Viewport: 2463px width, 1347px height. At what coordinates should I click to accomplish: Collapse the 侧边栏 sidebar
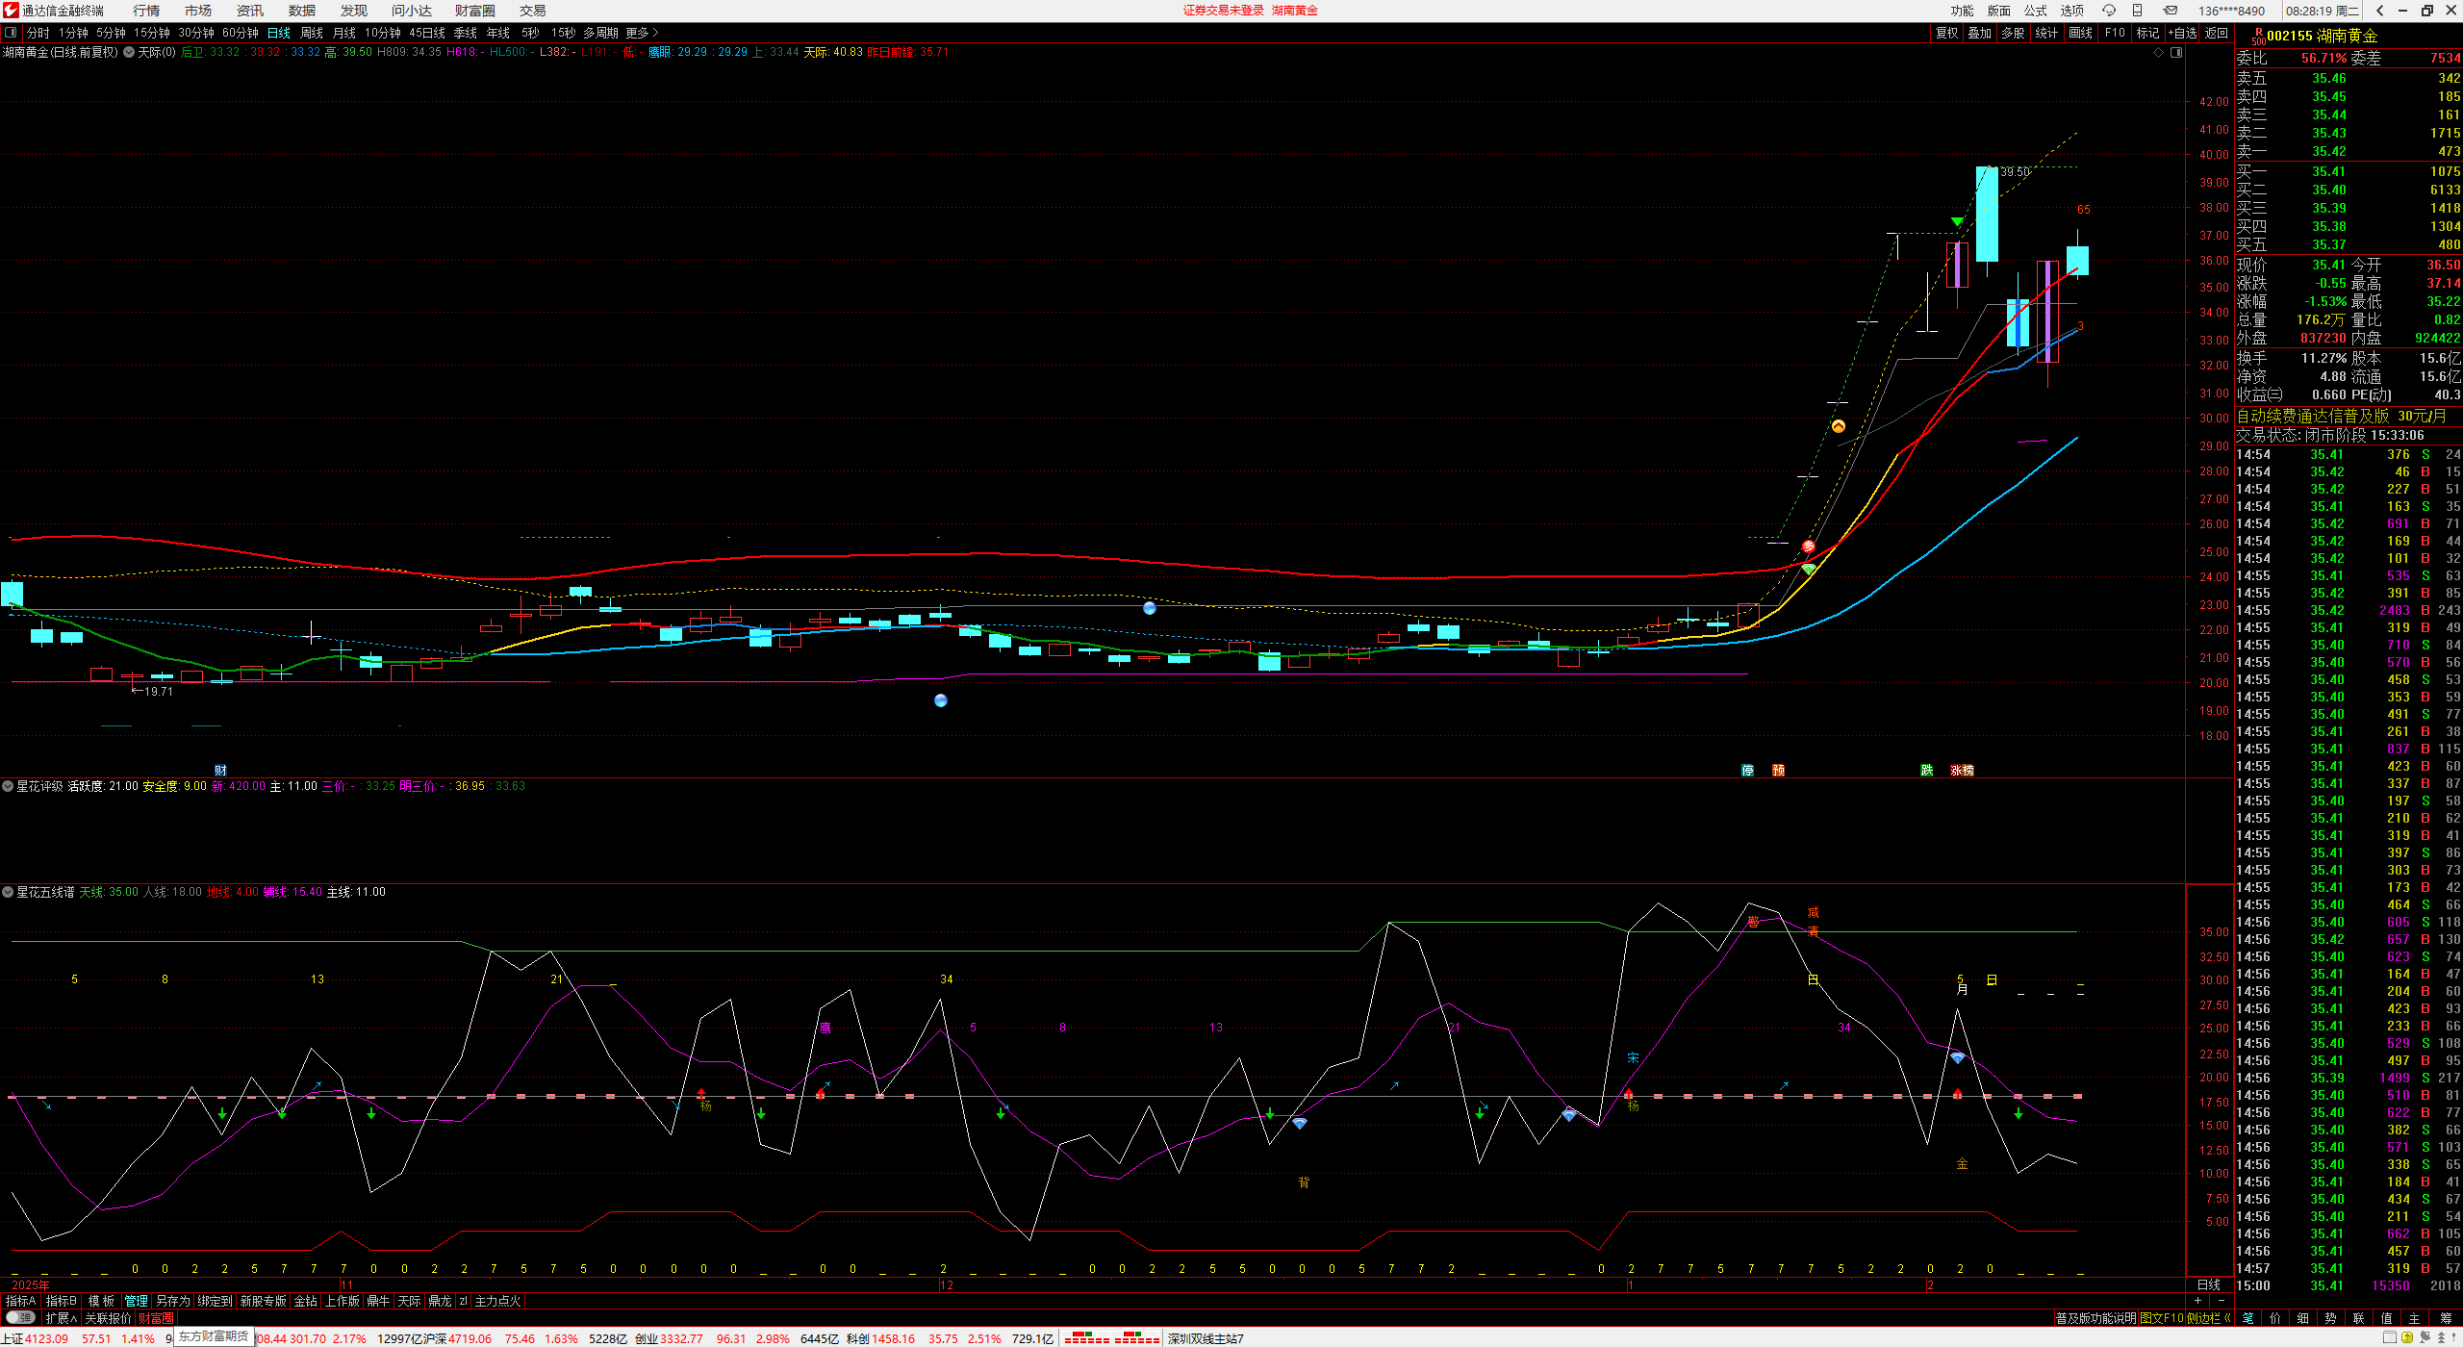click(2209, 1317)
